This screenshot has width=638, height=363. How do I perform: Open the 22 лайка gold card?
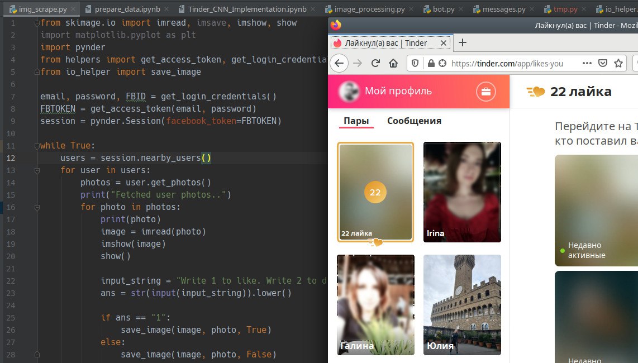click(x=375, y=192)
